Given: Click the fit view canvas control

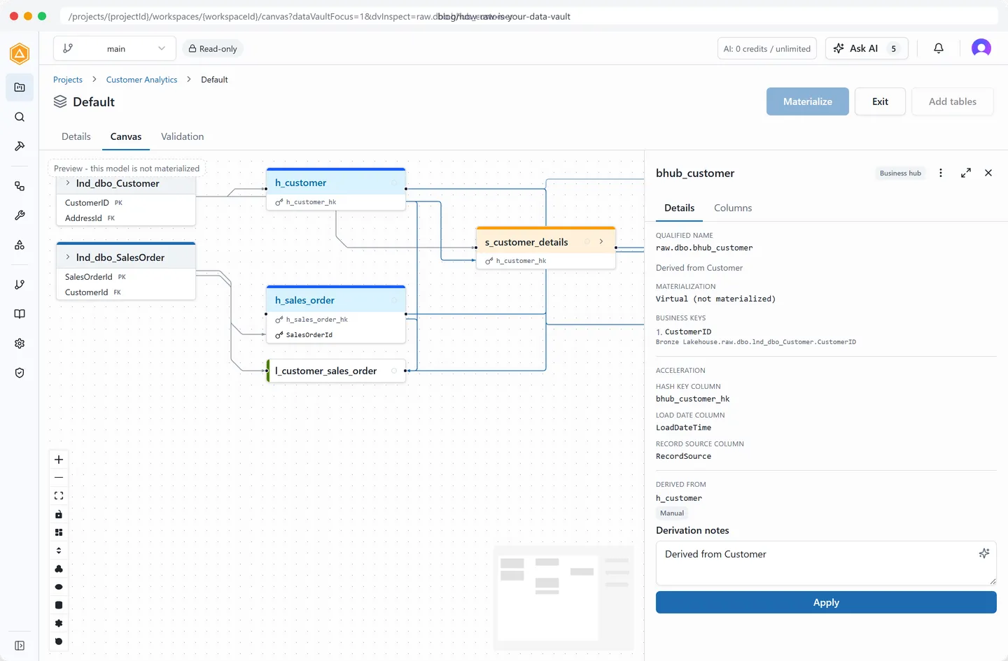Looking at the screenshot, I should coord(59,496).
